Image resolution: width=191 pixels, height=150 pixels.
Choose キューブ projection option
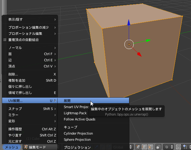point(94,127)
